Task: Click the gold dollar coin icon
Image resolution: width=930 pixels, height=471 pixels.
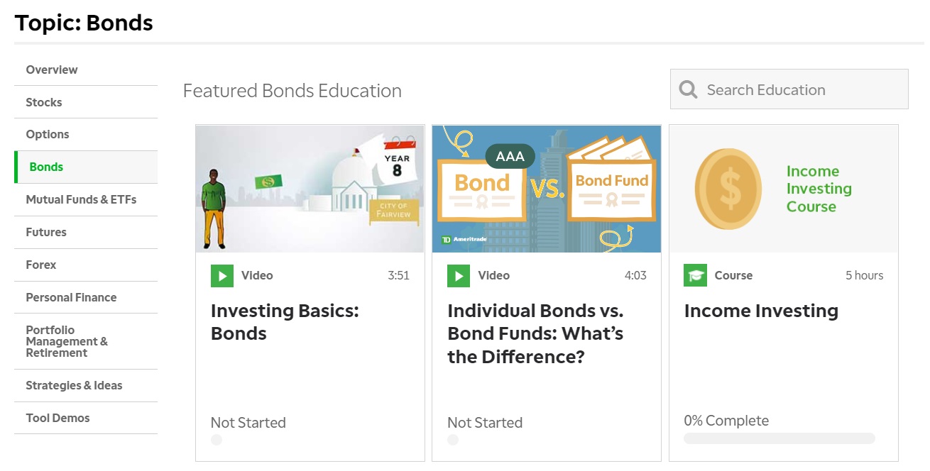Action: 728,189
